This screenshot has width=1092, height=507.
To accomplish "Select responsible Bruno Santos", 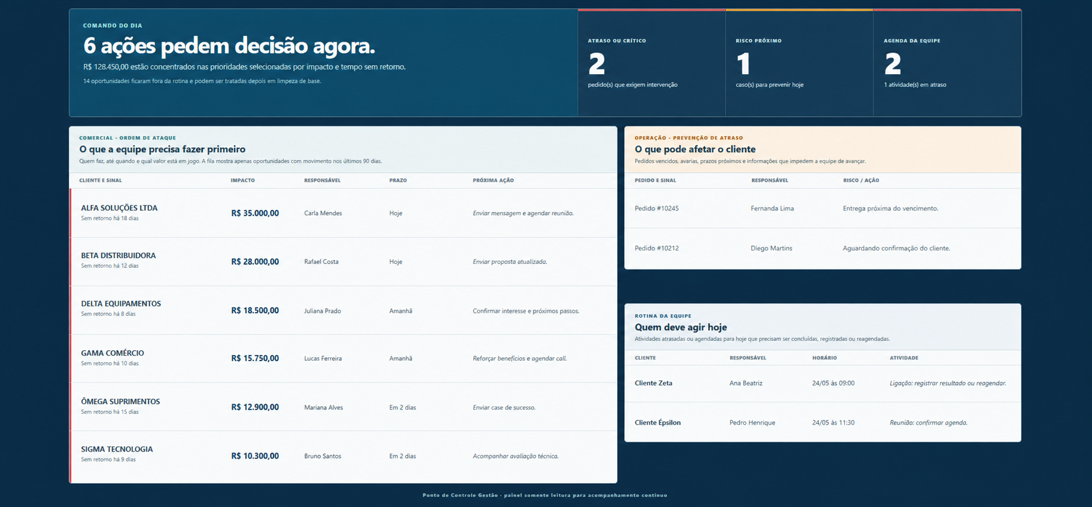I will click(x=322, y=456).
